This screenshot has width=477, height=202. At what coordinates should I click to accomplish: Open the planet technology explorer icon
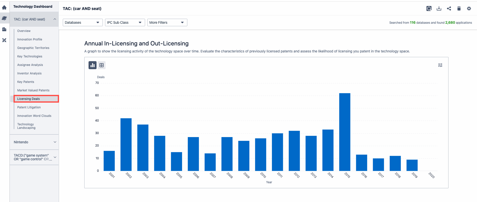(4, 18)
